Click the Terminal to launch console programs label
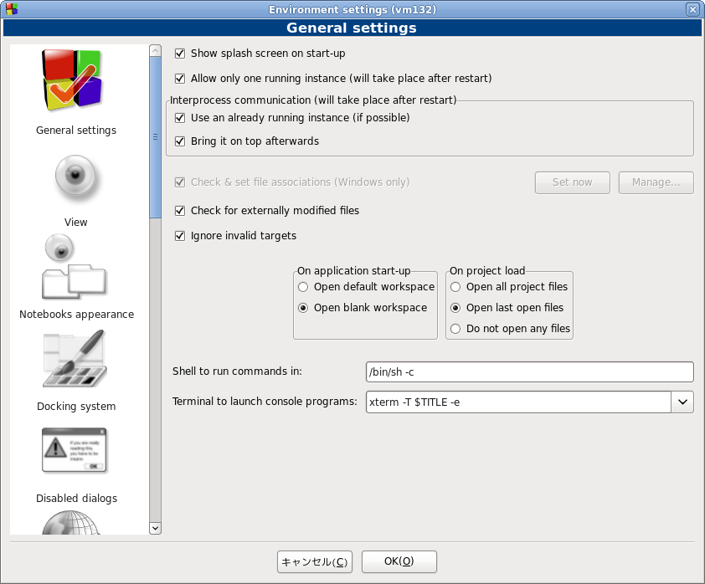Image resolution: width=705 pixels, height=584 pixels. pyautogui.click(x=265, y=402)
